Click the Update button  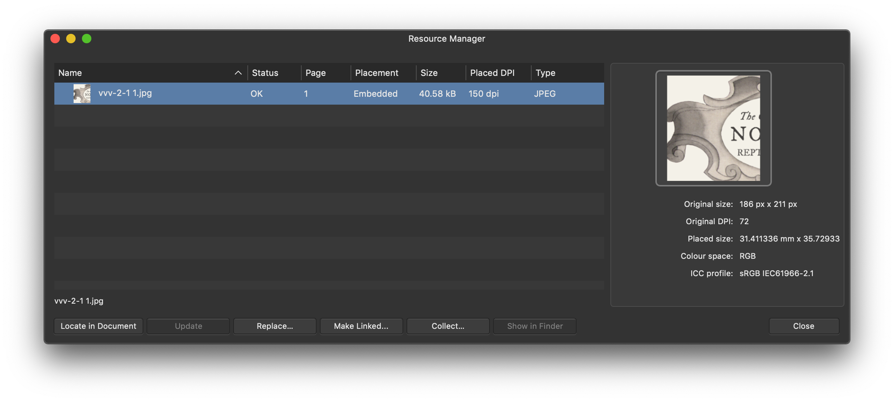click(x=188, y=326)
